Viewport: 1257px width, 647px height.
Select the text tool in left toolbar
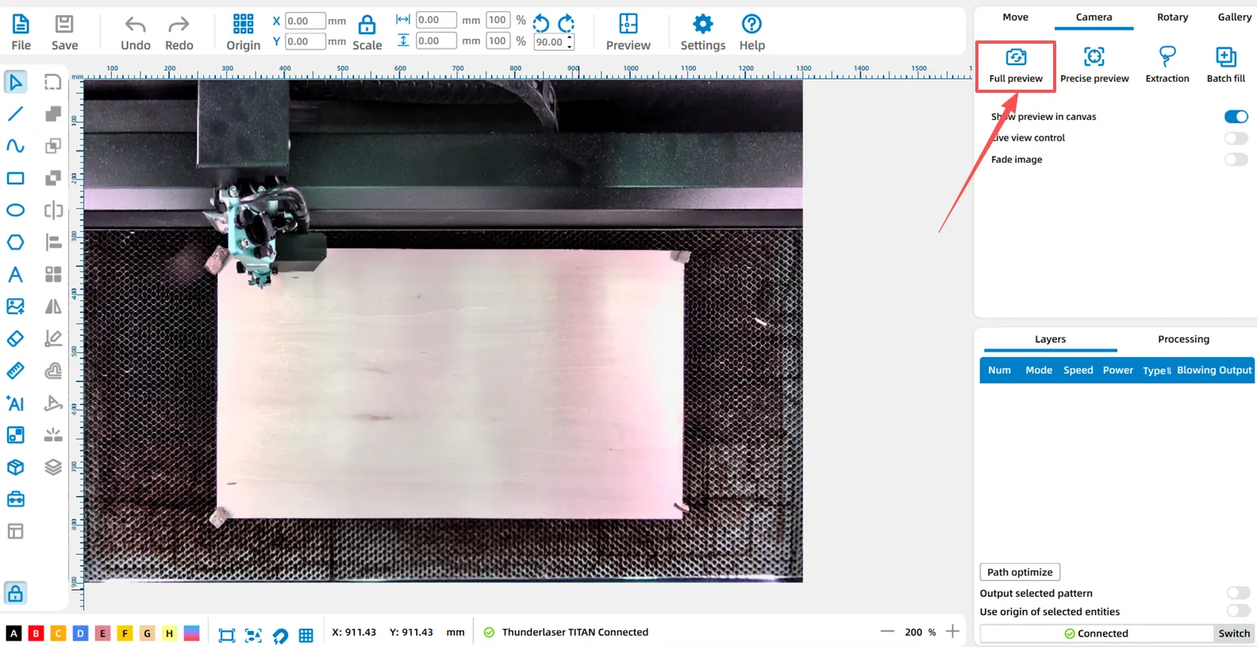[x=15, y=275]
